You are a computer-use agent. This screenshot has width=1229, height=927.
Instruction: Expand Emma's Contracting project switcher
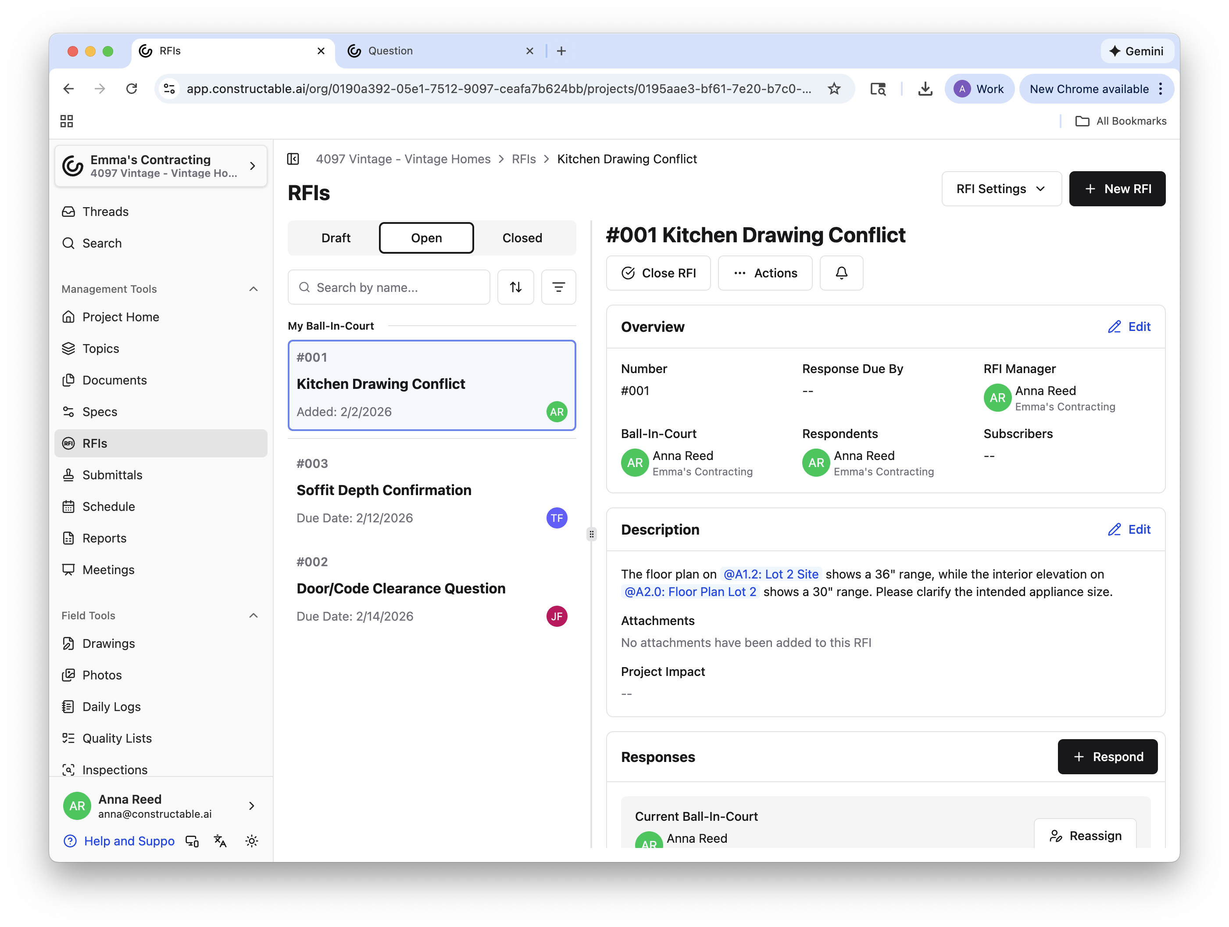click(x=161, y=166)
